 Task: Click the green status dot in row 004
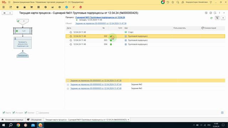[111, 44]
